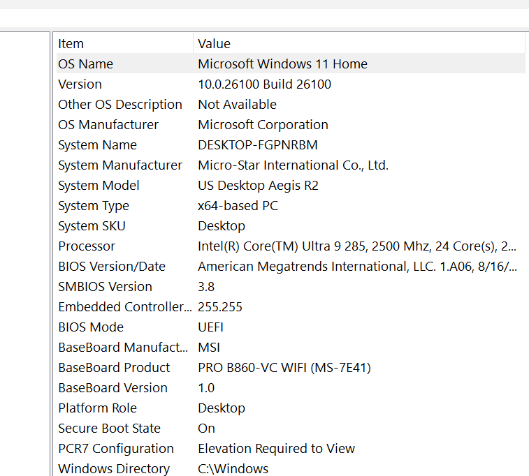Select the BaseBoard Product row
Screen dimensions: 529x476
114,368
